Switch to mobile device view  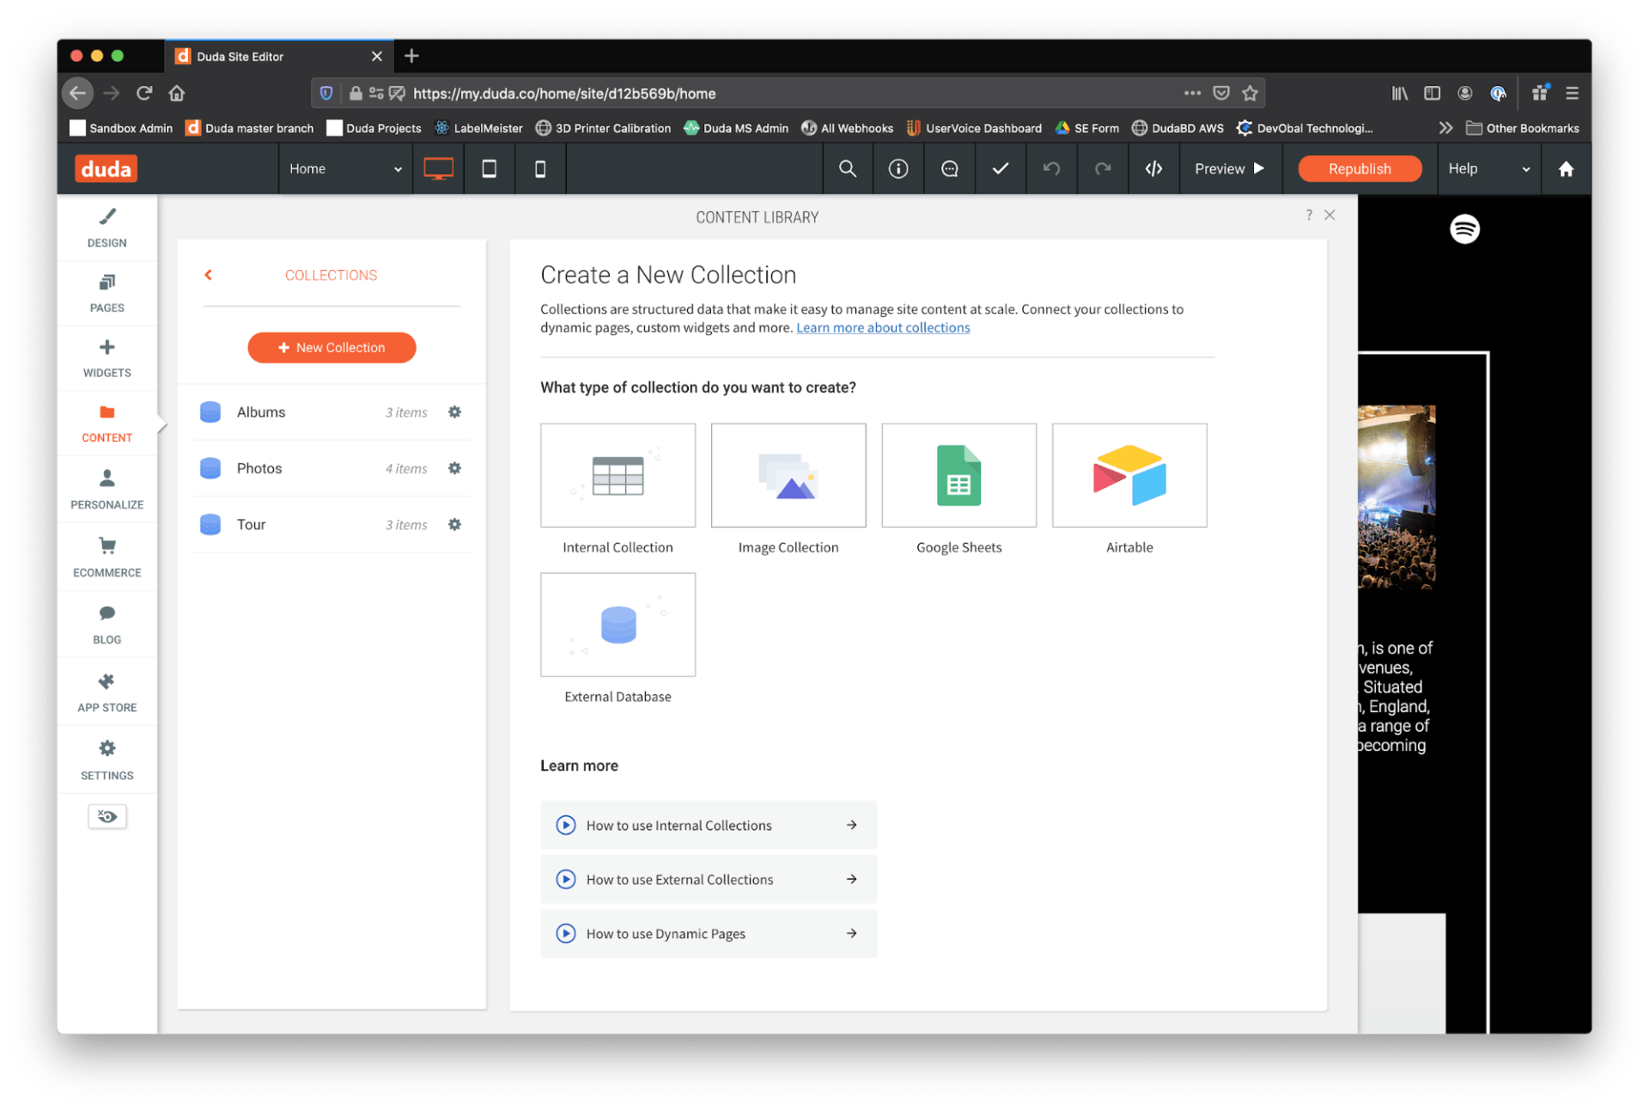[539, 168]
